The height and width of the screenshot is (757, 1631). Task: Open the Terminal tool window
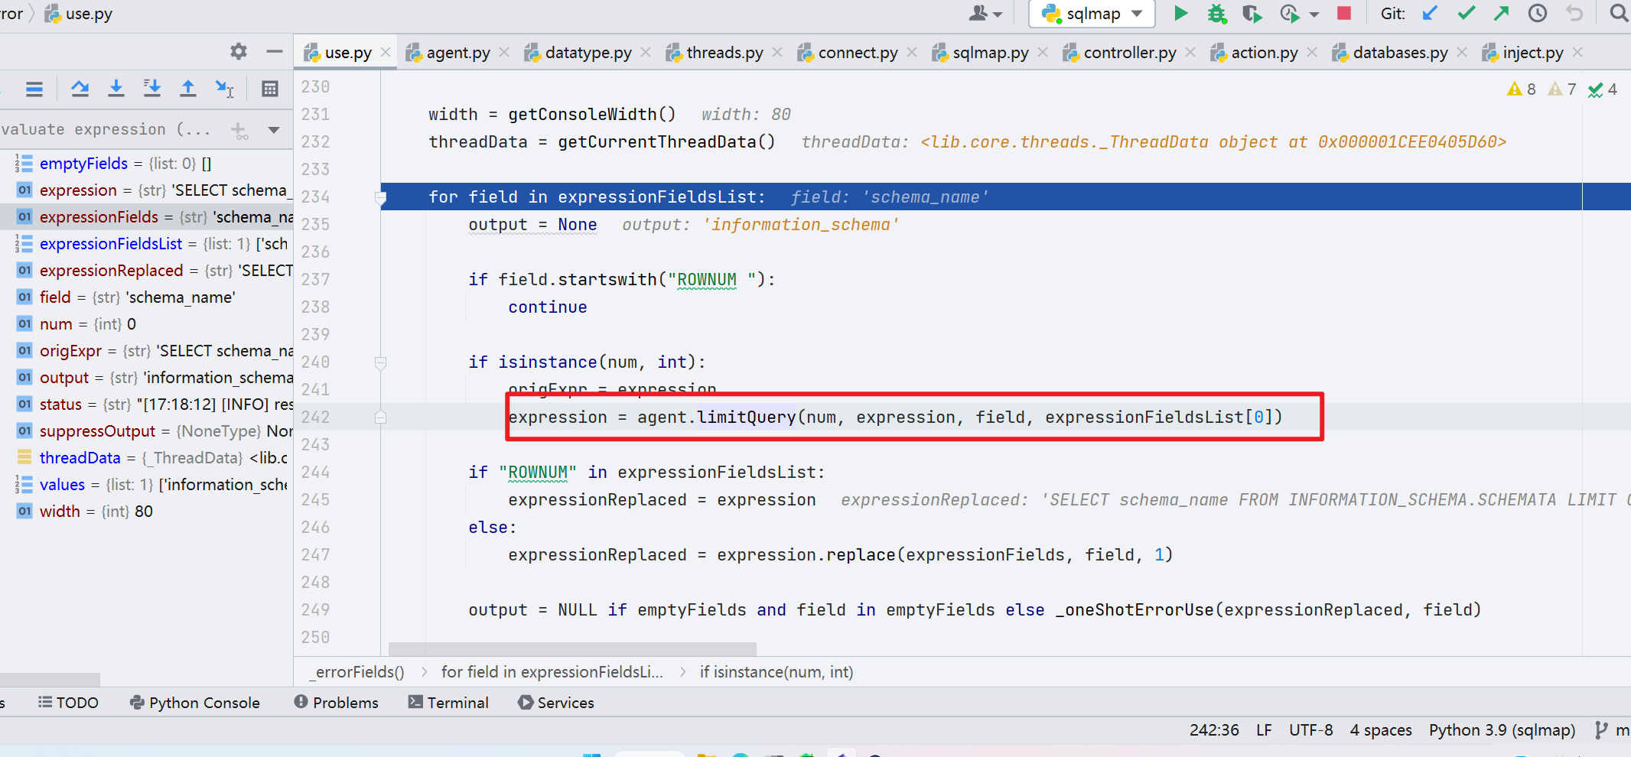point(448,703)
